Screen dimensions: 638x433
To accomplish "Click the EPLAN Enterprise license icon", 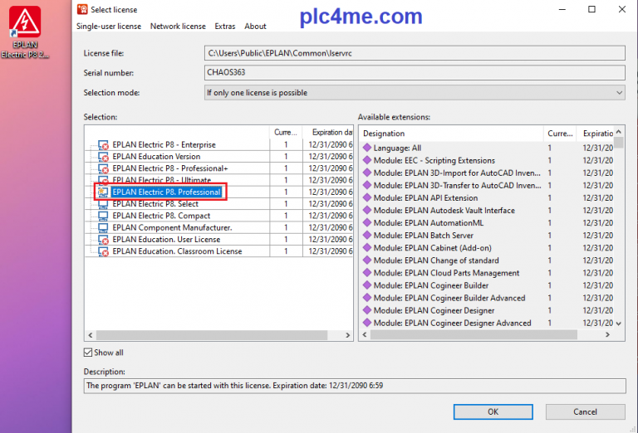I will 104,144.
